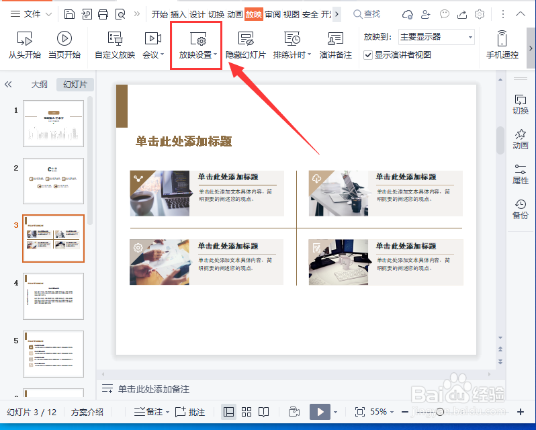
Task: Open custom slideshow (自定义放映)
Action: [x=115, y=45]
